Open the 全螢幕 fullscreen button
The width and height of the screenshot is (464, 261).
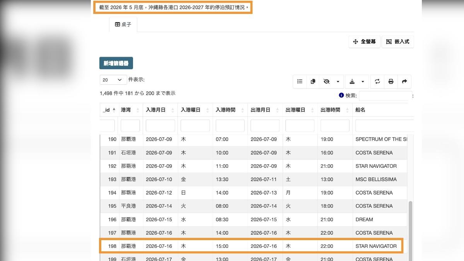coord(365,42)
